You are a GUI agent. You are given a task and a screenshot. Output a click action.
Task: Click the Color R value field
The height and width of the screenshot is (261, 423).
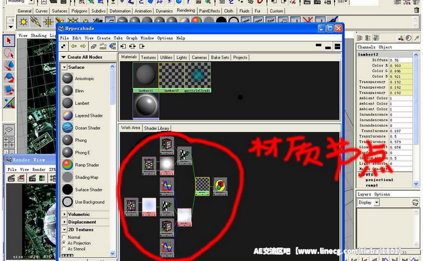tap(400, 65)
